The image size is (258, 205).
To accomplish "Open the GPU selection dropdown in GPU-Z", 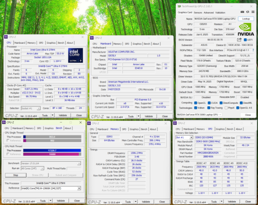I will click(x=199, y=115).
